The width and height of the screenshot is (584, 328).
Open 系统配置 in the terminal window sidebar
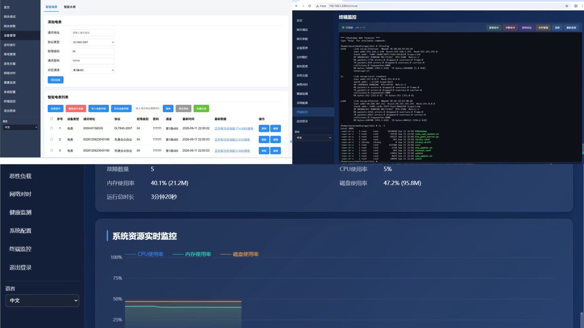point(302,103)
